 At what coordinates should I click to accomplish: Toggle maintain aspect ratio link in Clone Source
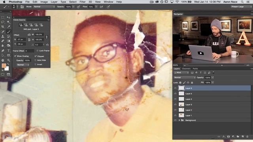(x=47, y=37)
